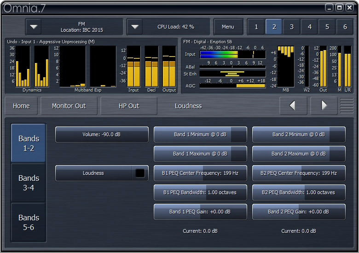Go to the Home page
The image size is (359, 253).
[x=21, y=106]
